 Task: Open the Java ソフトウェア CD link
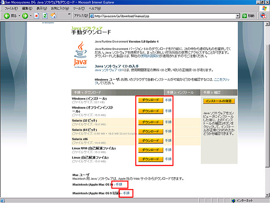click(x=108, y=70)
